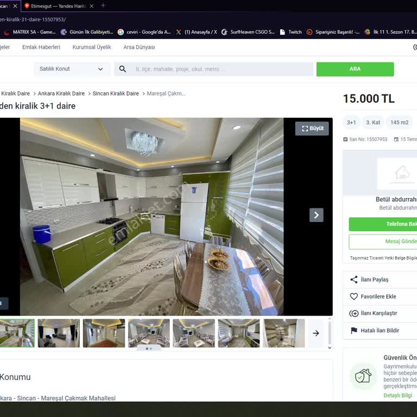Open Taşınmaz Ticareti Yetki Belge link
This screenshot has height=417, width=417.
point(383,258)
